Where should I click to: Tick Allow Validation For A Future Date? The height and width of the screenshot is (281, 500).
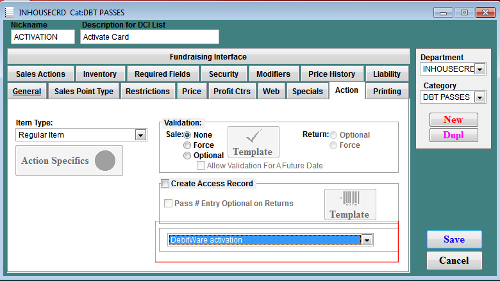coord(201,166)
